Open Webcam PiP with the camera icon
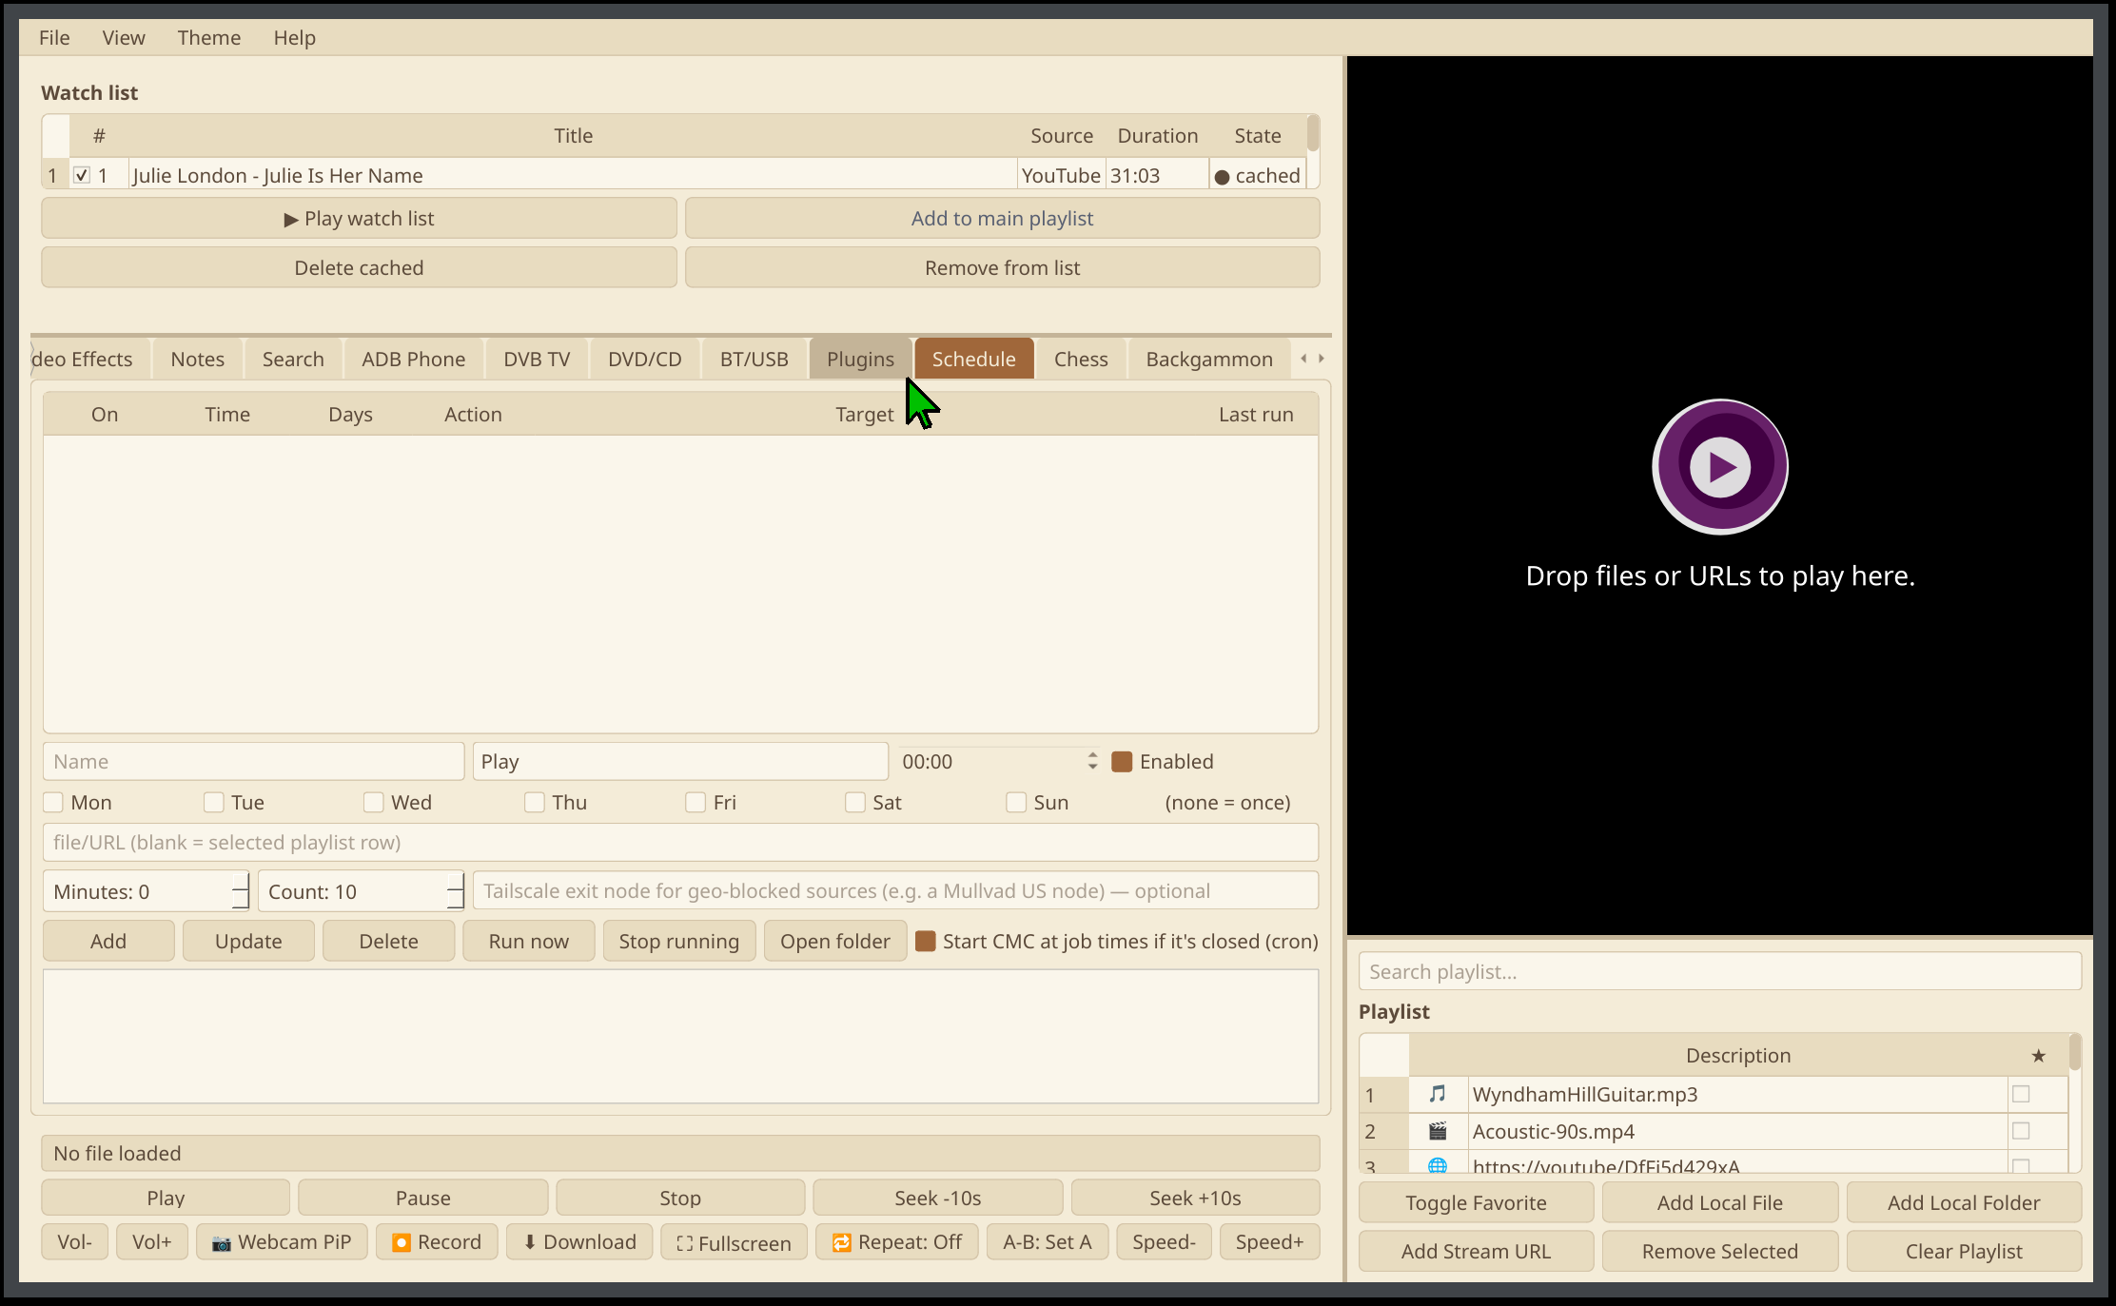This screenshot has height=1306, width=2116. (282, 1242)
